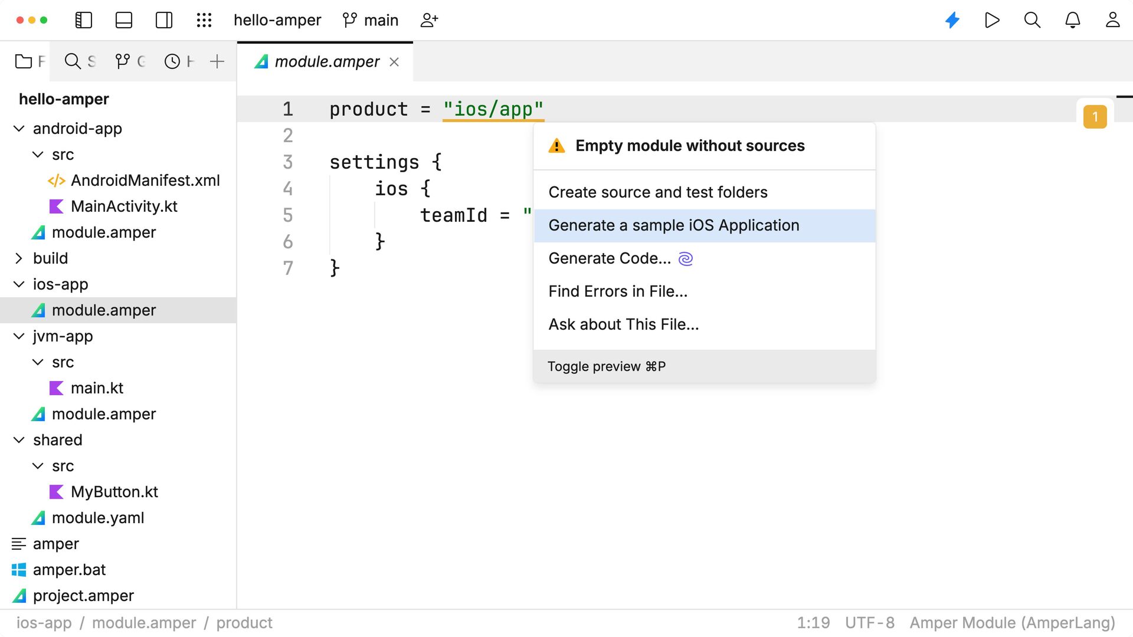Click the module.amper breadcrumb
The image size is (1133, 637).
(x=144, y=623)
